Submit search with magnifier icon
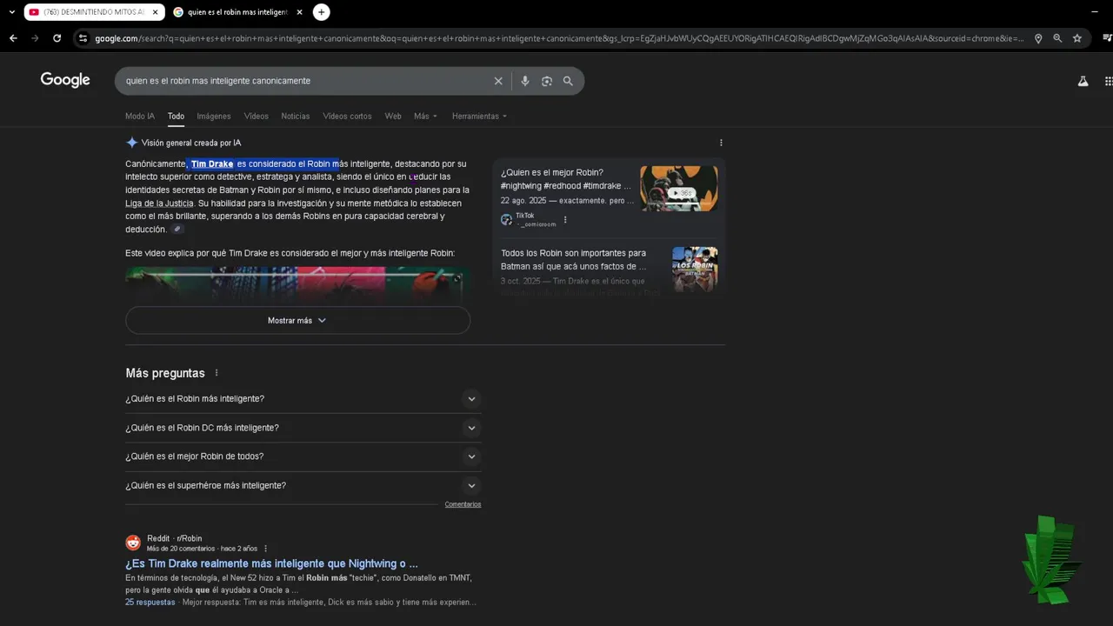 [568, 81]
